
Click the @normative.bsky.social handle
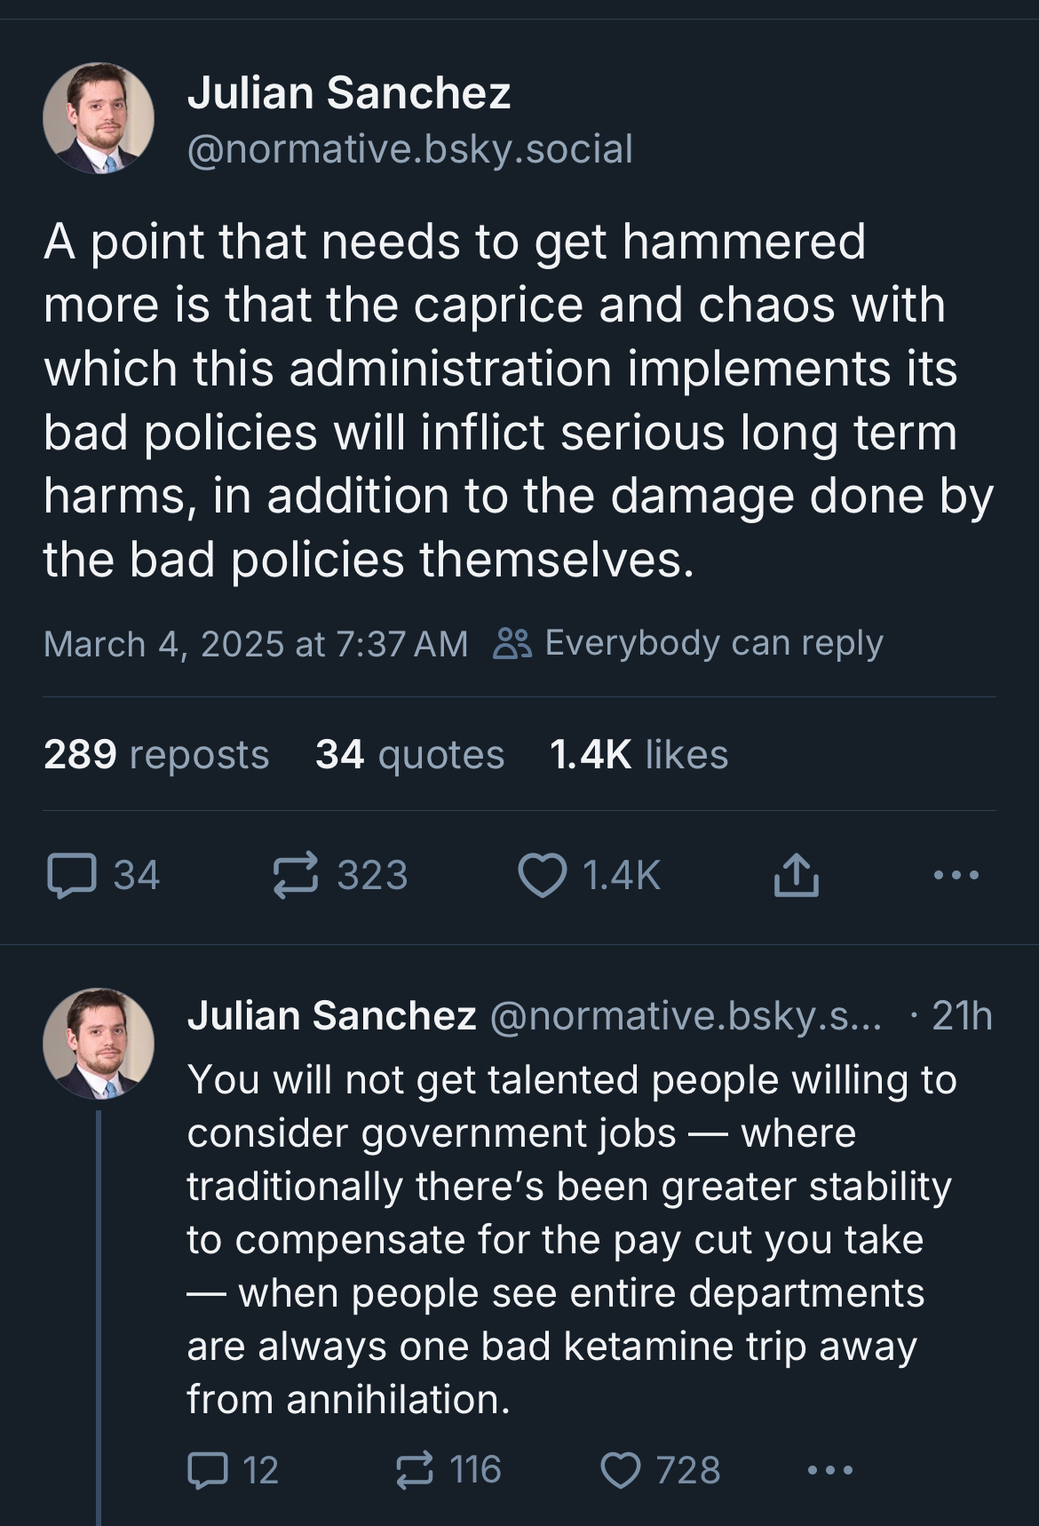click(x=409, y=148)
